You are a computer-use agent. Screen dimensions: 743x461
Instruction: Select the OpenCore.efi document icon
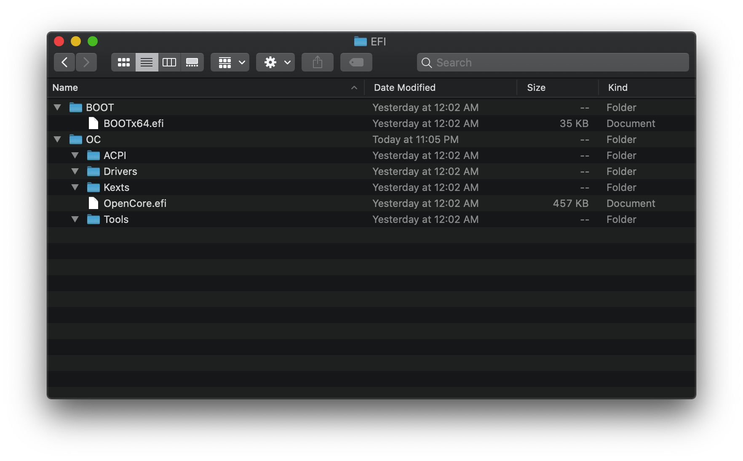[94, 203]
